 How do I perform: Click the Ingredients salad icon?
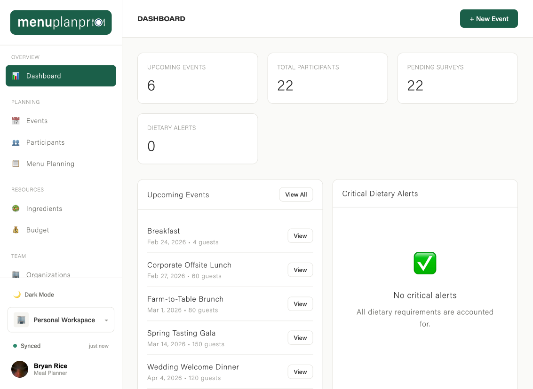[16, 209]
